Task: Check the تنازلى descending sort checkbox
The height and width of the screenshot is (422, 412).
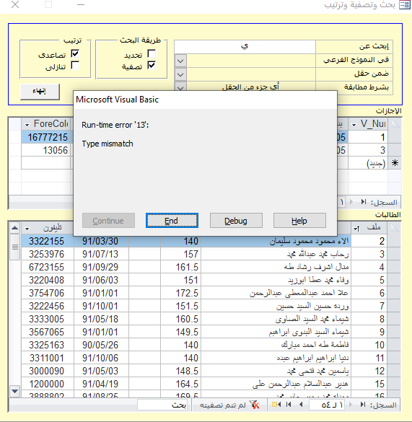Action: click(x=75, y=66)
